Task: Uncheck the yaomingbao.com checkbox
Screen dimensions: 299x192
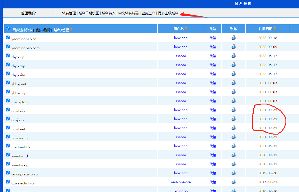Action: pyautogui.click(x=8, y=47)
